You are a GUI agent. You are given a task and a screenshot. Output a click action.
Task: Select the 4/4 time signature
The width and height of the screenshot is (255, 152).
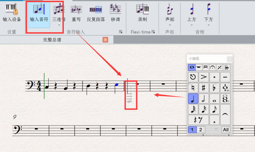39,86
